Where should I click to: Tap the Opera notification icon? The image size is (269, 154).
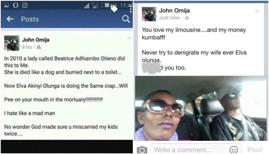click(x=15, y=5)
